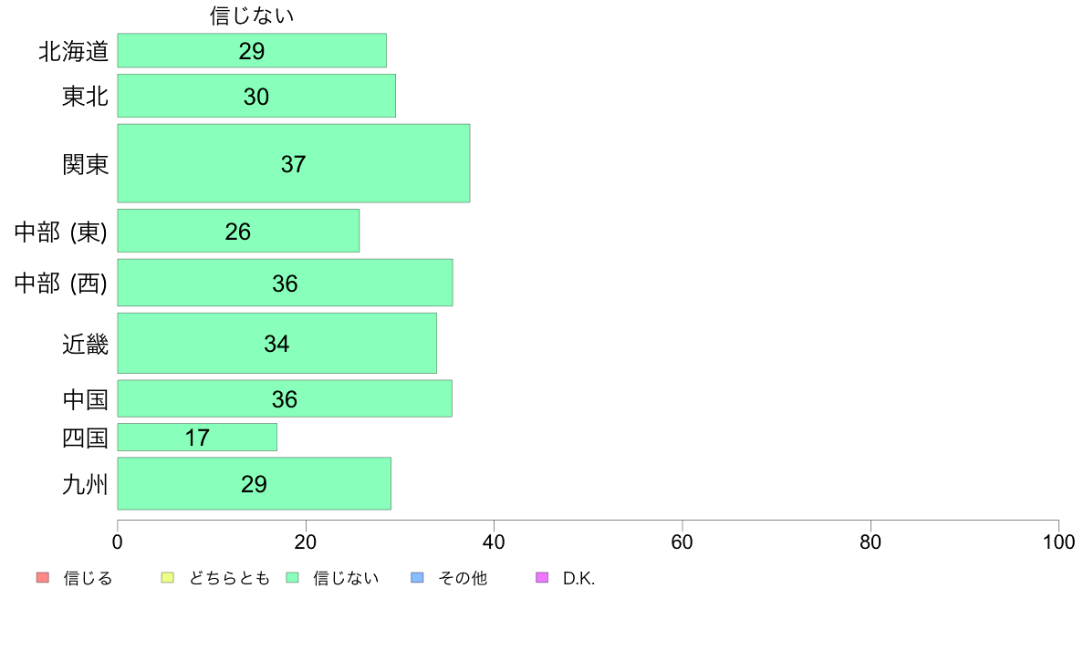Select the 関東 bar showing 37
Image resolution: width=1084 pixels, height=671 pixels.
coord(294,164)
